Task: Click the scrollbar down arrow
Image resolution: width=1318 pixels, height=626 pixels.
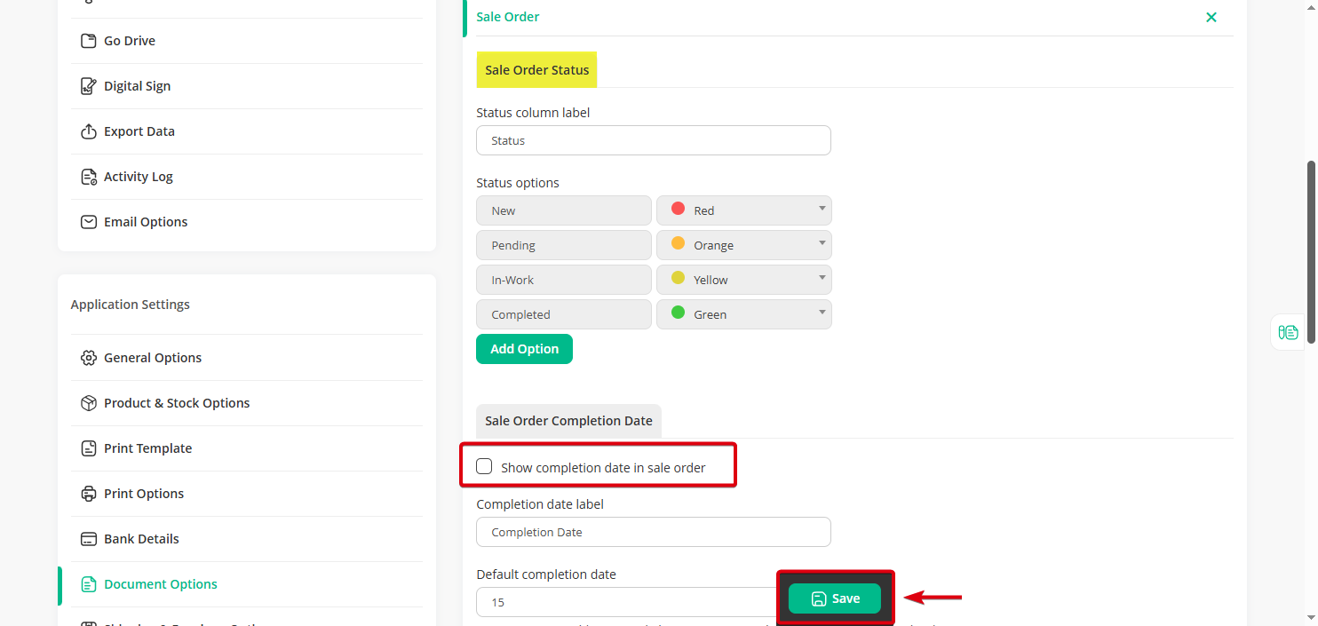Action: click(1311, 617)
